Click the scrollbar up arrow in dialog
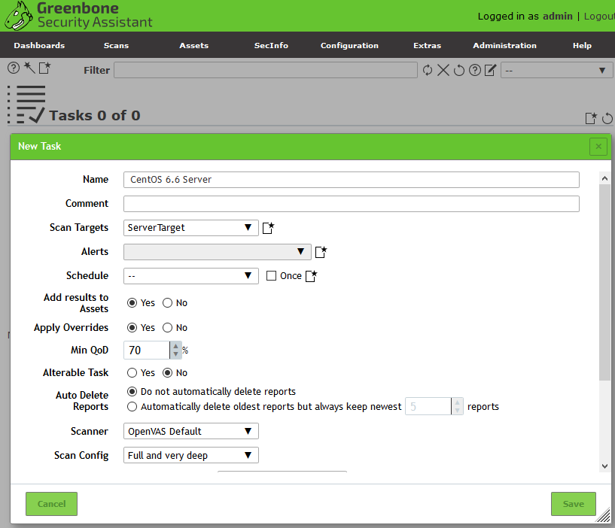Screen dimensions: 615x528 click(604, 178)
